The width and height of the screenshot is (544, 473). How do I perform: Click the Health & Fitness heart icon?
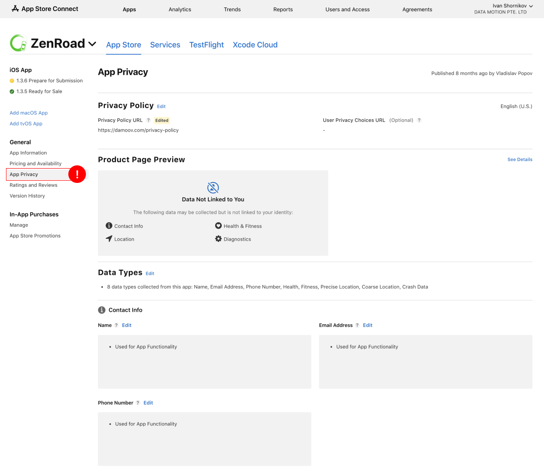[218, 226]
